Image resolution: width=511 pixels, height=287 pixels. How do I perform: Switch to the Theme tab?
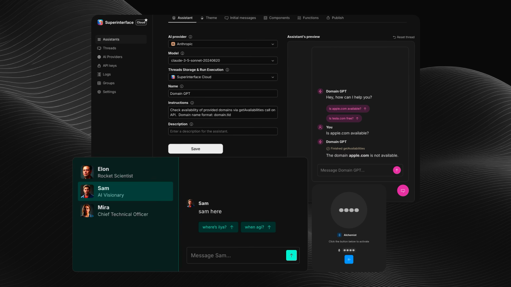tap(209, 18)
